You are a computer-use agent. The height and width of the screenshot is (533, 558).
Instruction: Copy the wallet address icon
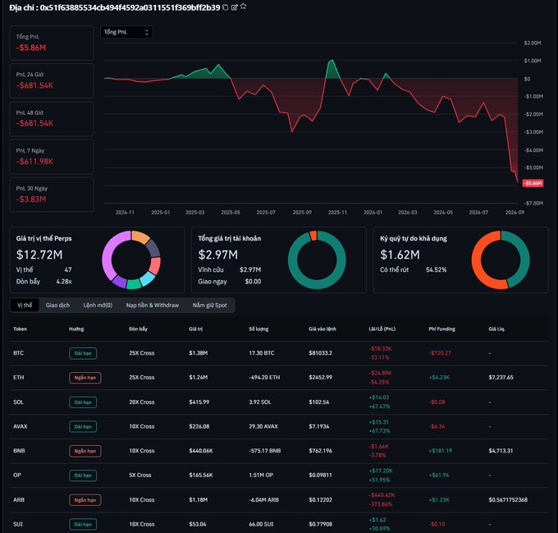click(x=226, y=7)
